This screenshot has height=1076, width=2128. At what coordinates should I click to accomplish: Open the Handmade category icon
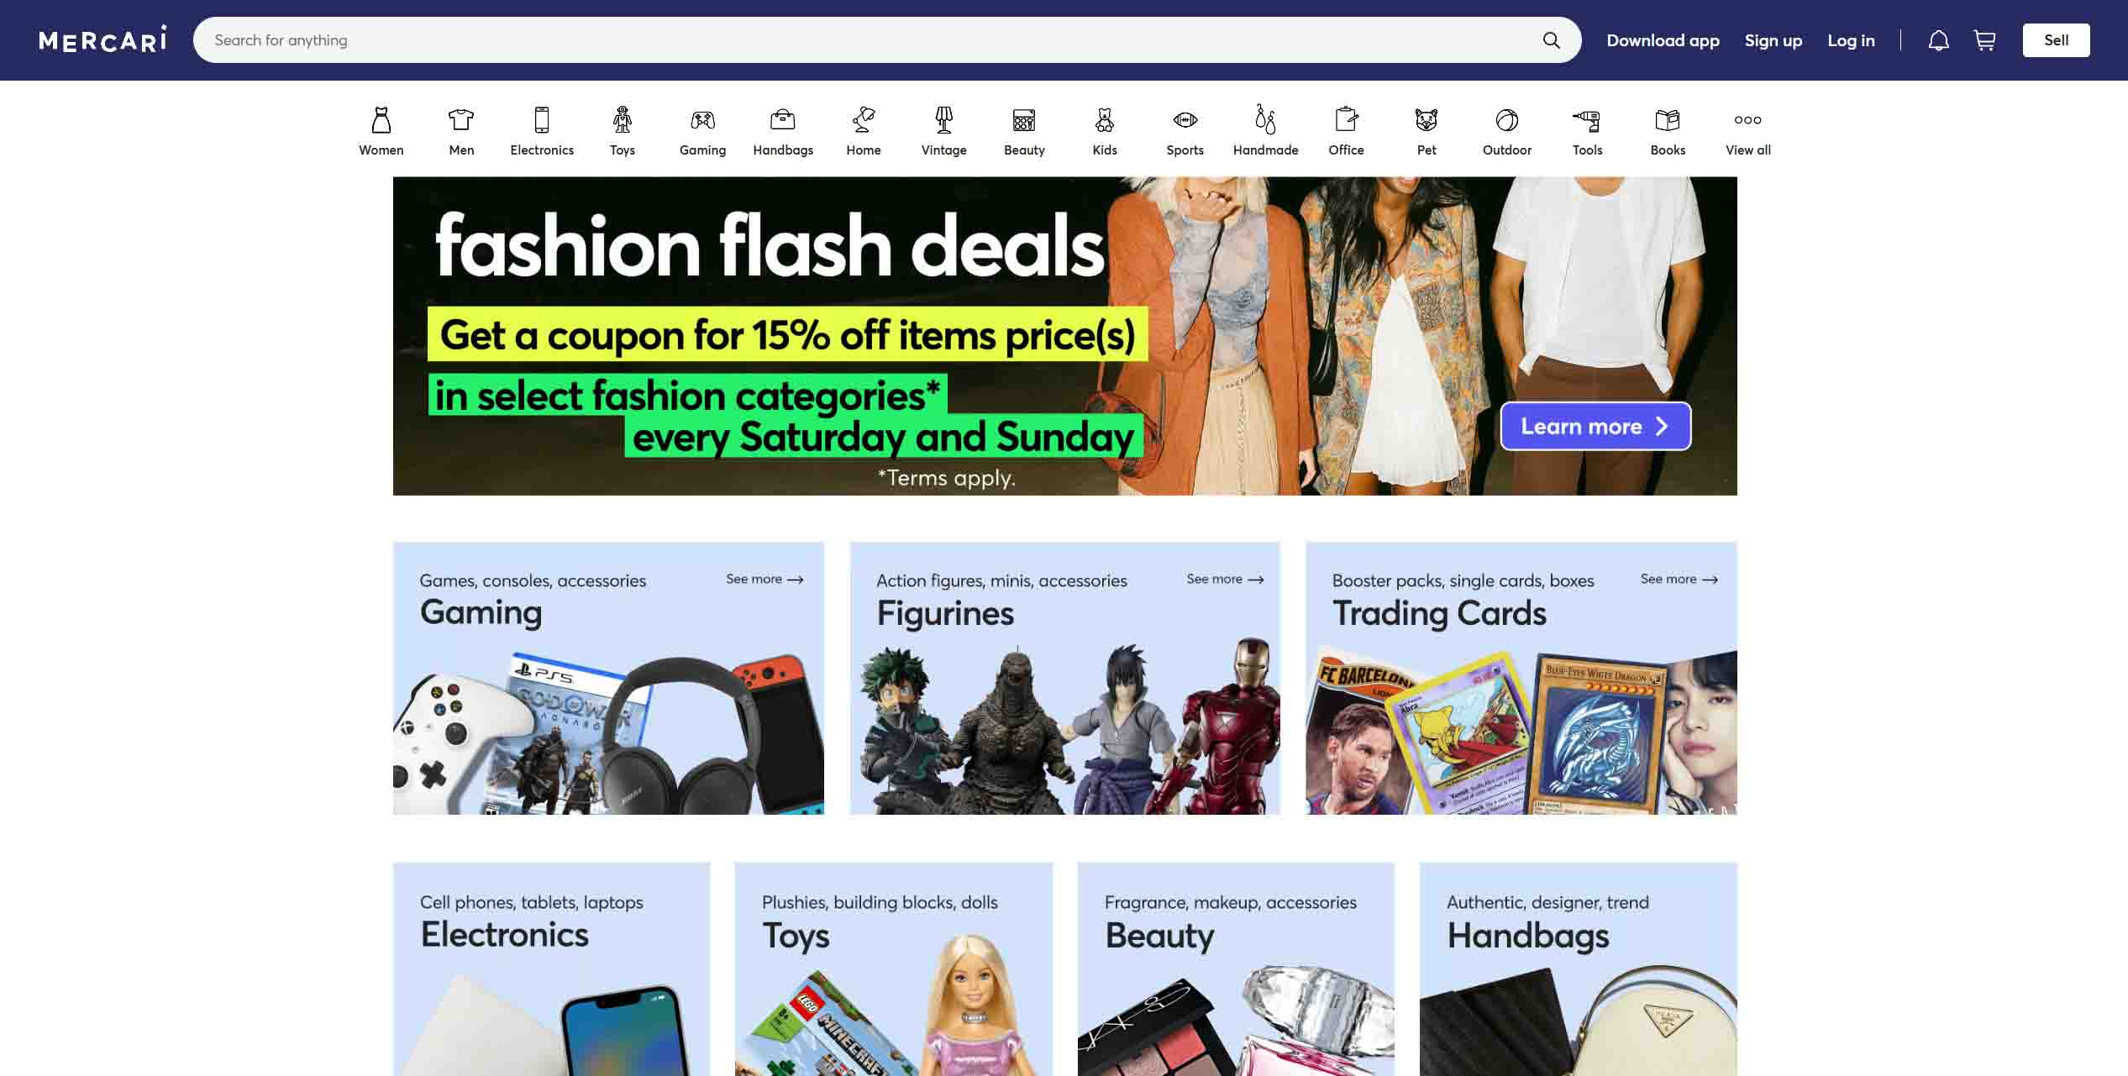pos(1265,119)
